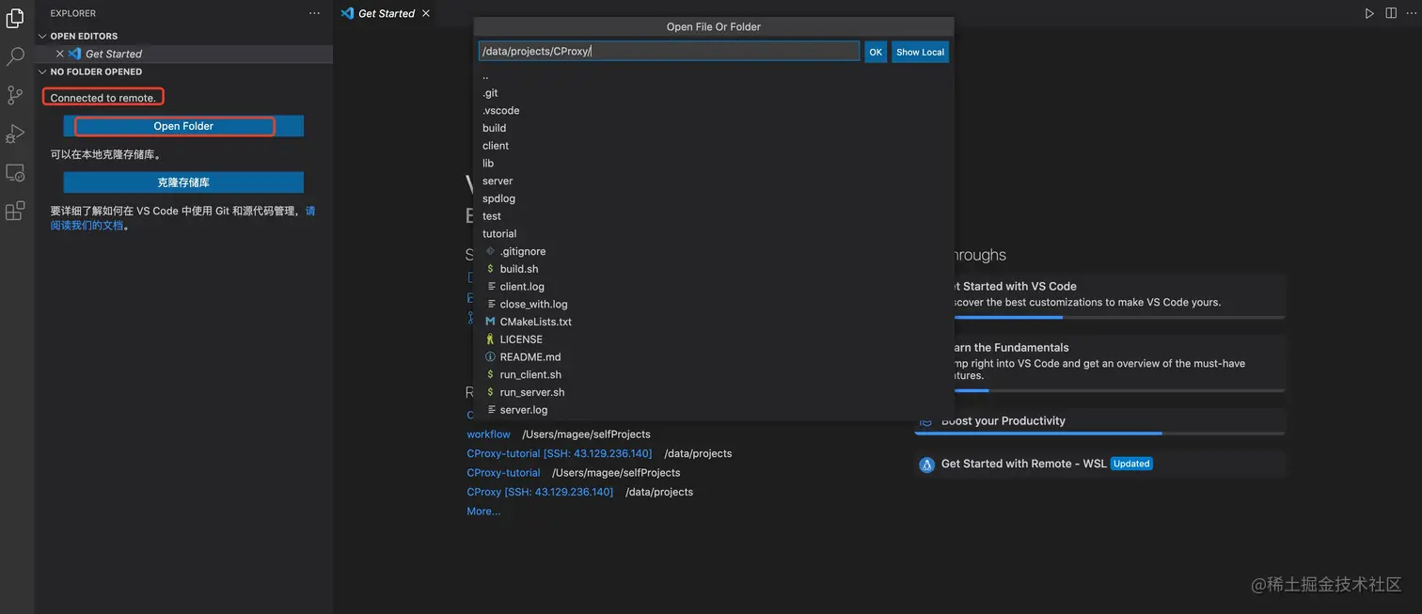Open the Search view icon
Screen dimensions: 1422x614
tap(15, 56)
